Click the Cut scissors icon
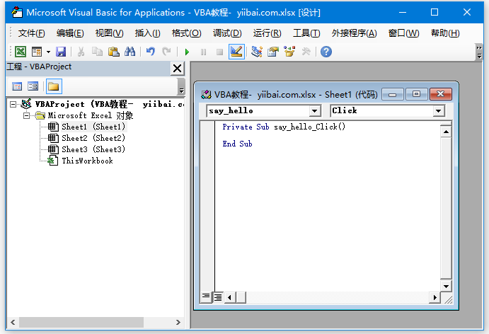 [81, 52]
